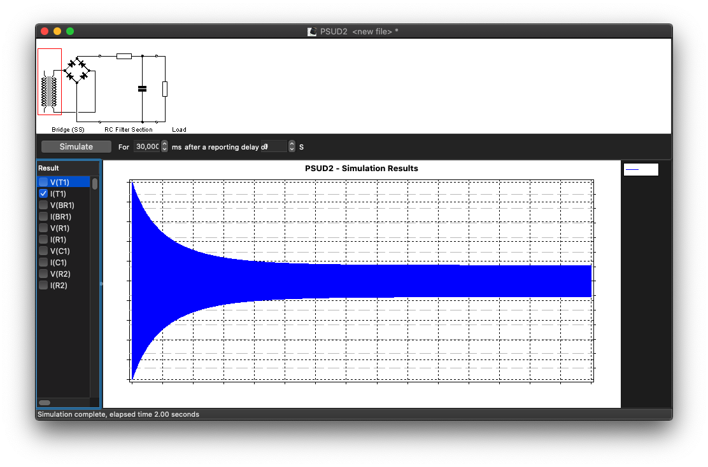708x467 pixels.
Task: Click the RC Filter Section label
Action: point(129,130)
